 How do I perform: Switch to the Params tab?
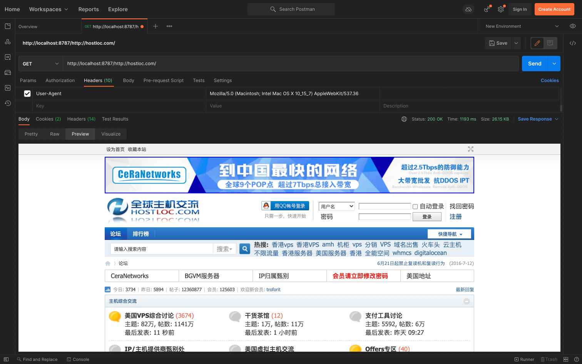click(x=28, y=81)
